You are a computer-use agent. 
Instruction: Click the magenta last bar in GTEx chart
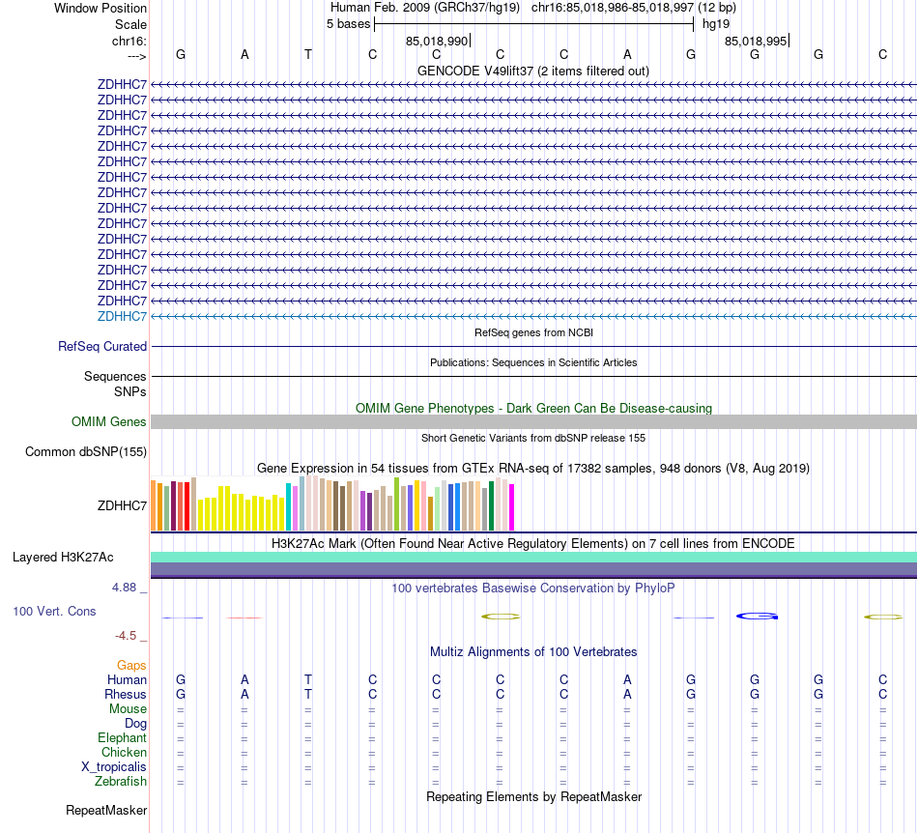tap(511, 507)
